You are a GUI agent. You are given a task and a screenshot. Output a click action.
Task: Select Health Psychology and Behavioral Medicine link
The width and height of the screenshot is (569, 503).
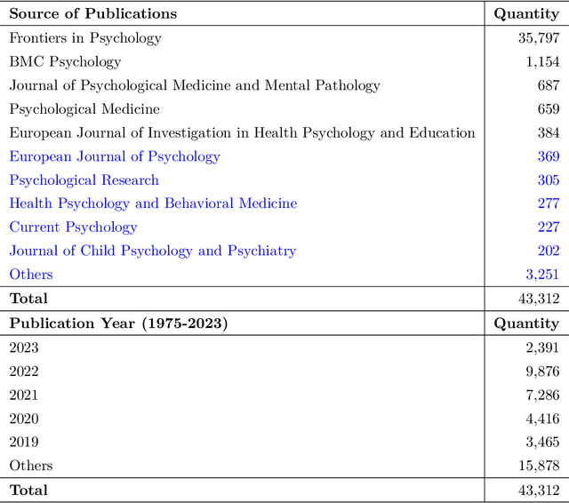click(153, 203)
